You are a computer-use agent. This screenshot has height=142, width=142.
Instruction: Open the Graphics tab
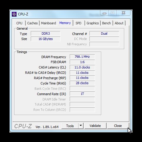pyautogui.click(x=93, y=23)
